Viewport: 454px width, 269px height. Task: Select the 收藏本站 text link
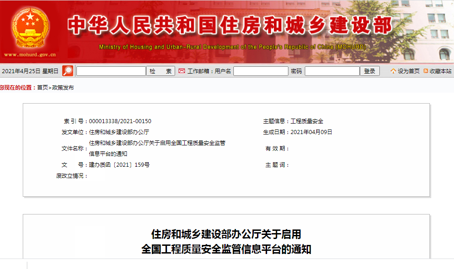click(440, 71)
